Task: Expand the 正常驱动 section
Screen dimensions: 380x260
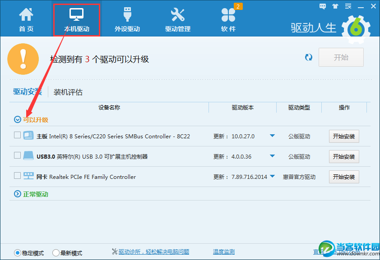Action: (x=18, y=194)
